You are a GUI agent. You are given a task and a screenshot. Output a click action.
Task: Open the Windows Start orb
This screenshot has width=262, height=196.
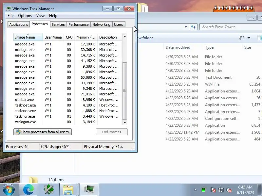pos(9,190)
